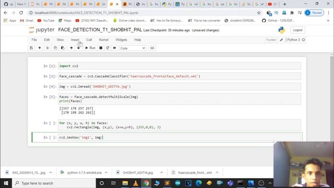Viewport: 334px width, 188px height.
Task: Move selected cell down arrow
Action: point(79,48)
